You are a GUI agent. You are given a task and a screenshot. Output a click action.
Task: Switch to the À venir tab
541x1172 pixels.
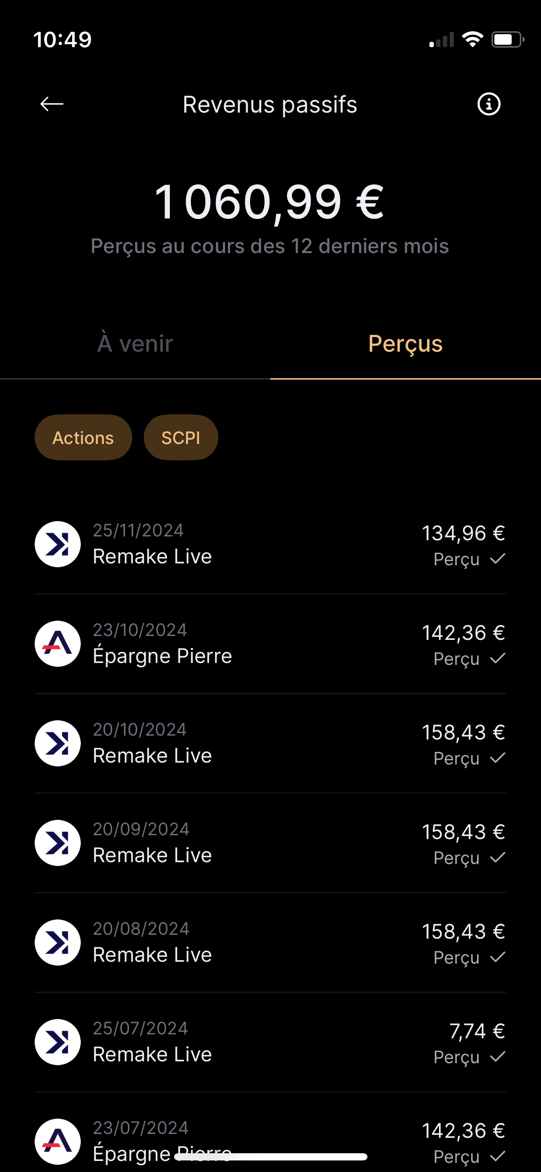135,344
